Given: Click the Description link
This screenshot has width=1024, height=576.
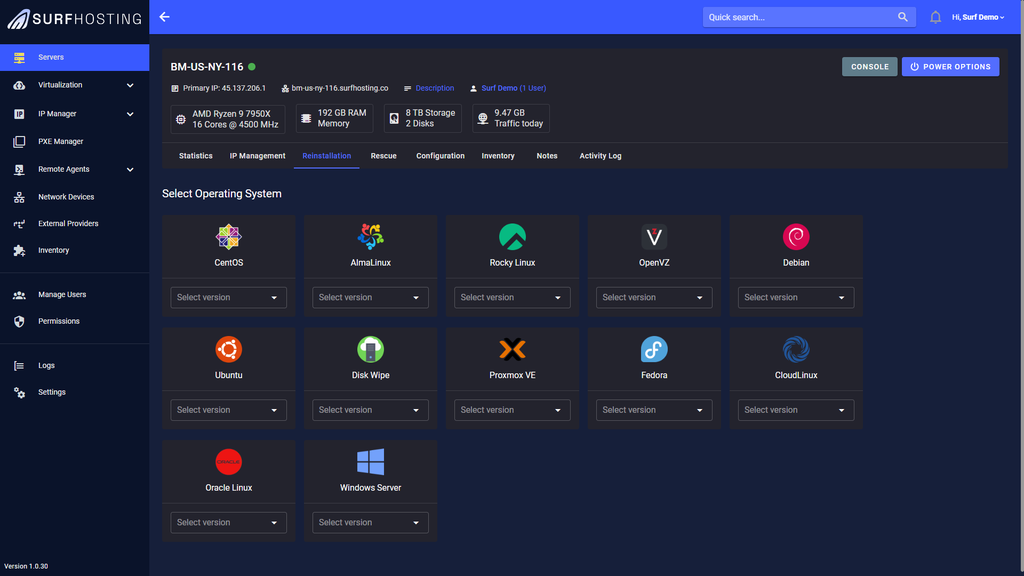Looking at the screenshot, I should [x=435, y=88].
